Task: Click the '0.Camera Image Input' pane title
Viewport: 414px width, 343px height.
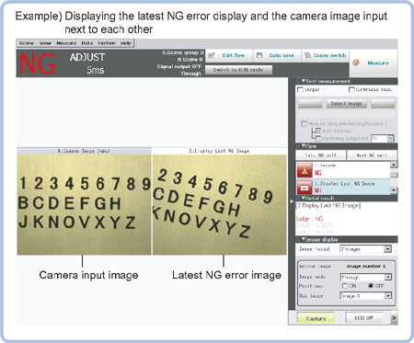Action: click(x=84, y=151)
